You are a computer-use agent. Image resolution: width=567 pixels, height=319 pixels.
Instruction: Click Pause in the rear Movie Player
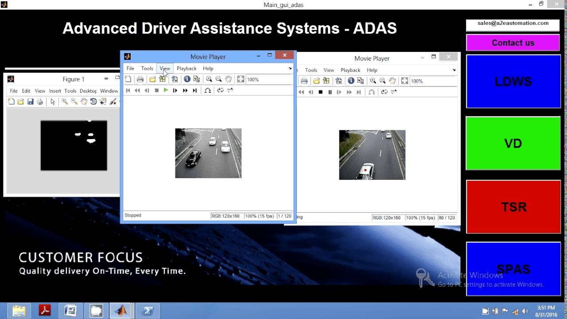pyautogui.click(x=330, y=92)
